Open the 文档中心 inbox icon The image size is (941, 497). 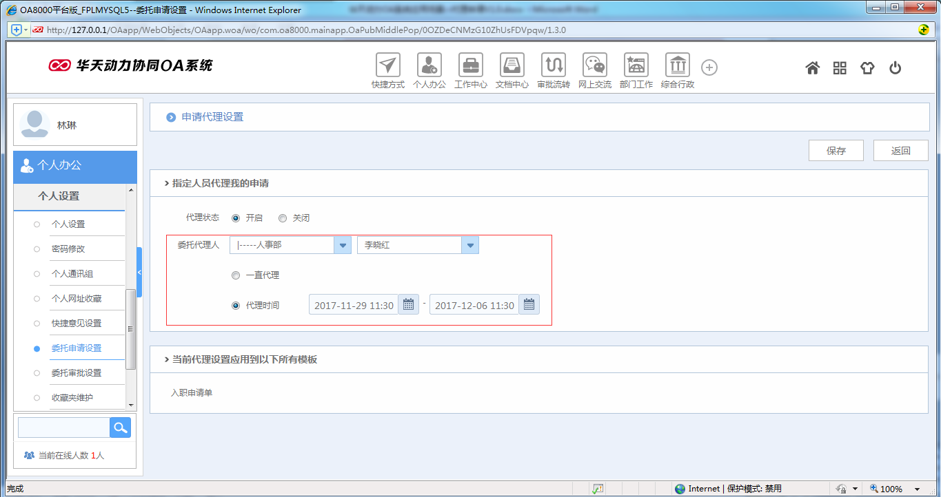(x=512, y=65)
